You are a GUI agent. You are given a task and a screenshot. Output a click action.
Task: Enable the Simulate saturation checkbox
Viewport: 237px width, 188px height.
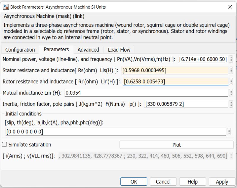[4, 144]
